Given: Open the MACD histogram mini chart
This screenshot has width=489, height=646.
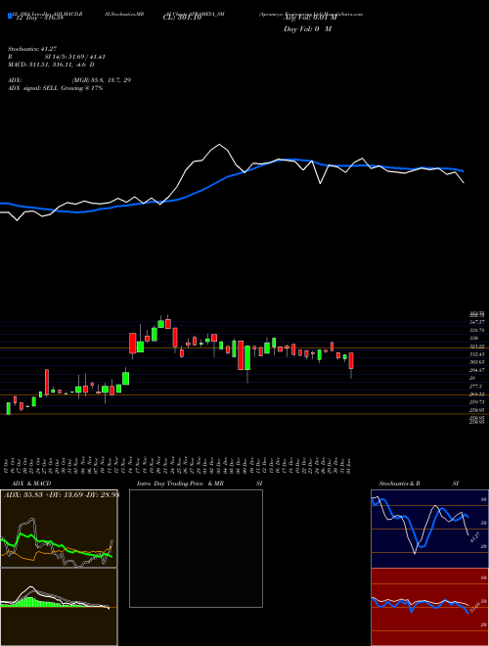Looking at the screenshot, I should coord(59,607).
